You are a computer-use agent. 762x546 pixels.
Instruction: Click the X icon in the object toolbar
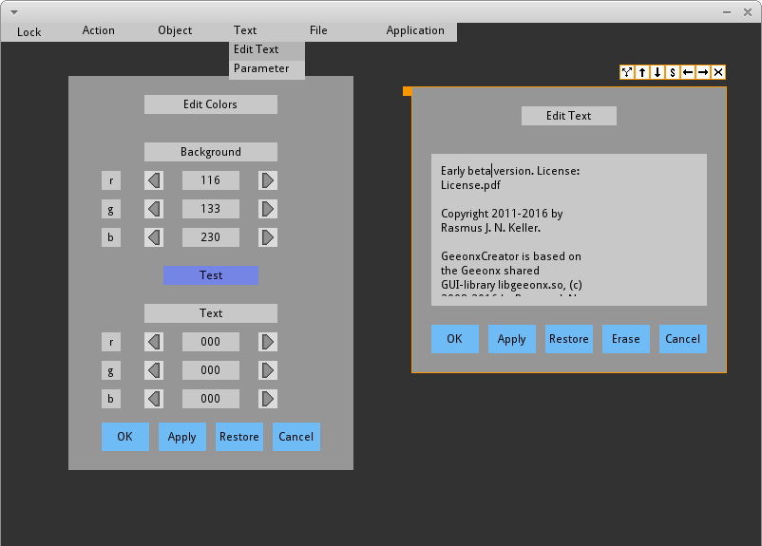[718, 72]
